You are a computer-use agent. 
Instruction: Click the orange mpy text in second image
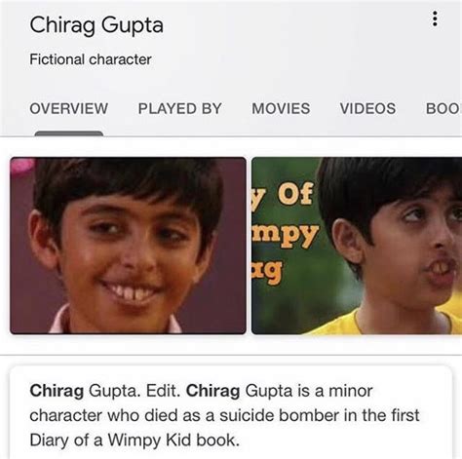[x=286, y=235]
